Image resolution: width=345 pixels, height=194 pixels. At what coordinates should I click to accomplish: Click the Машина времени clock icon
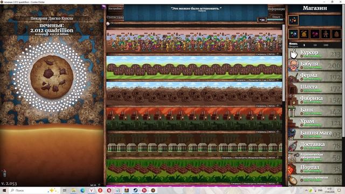[x=293, y=180]
